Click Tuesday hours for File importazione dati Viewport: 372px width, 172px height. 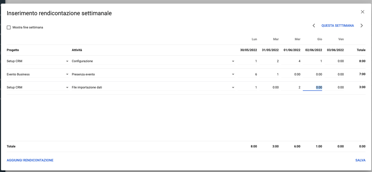269,87
